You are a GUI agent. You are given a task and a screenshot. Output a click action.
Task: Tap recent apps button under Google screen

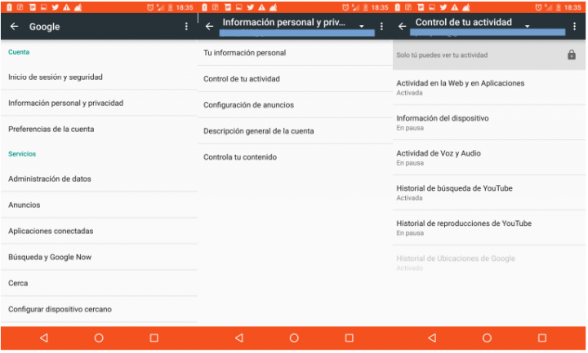[x=154, y=338]
